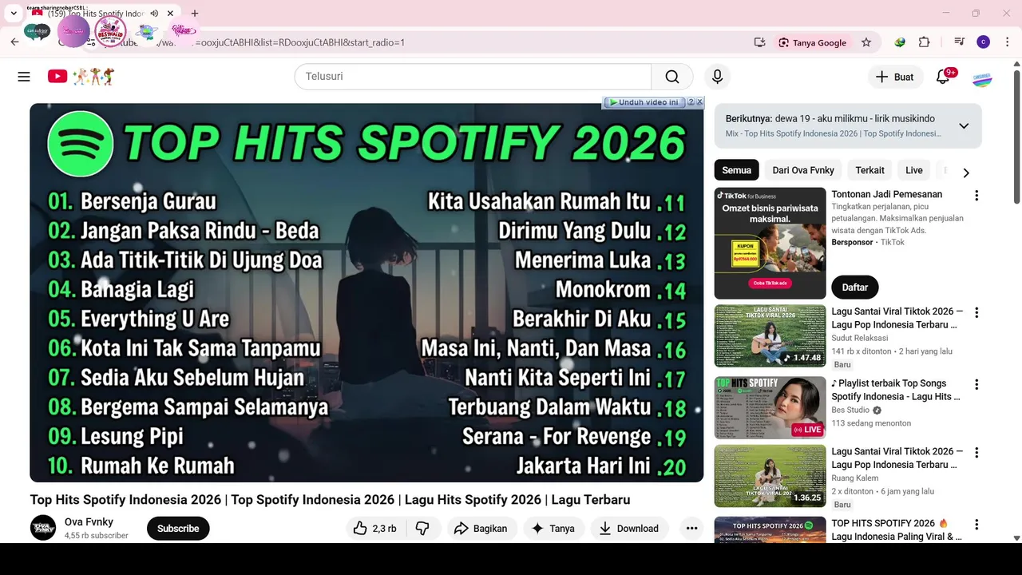
Task: Open the TikTok for Business ad thumbnail
Action: [770, 244]
